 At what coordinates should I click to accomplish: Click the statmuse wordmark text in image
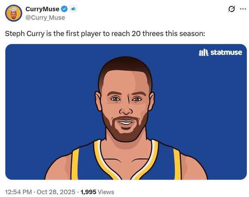(226, 52)
